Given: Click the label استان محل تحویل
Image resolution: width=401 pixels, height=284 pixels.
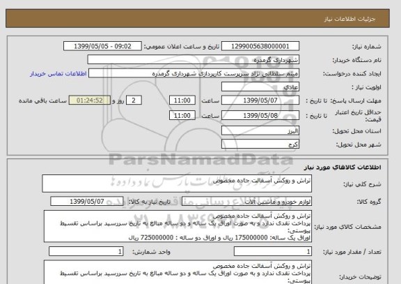Looking at the screenshot, I should pos(356,131).
